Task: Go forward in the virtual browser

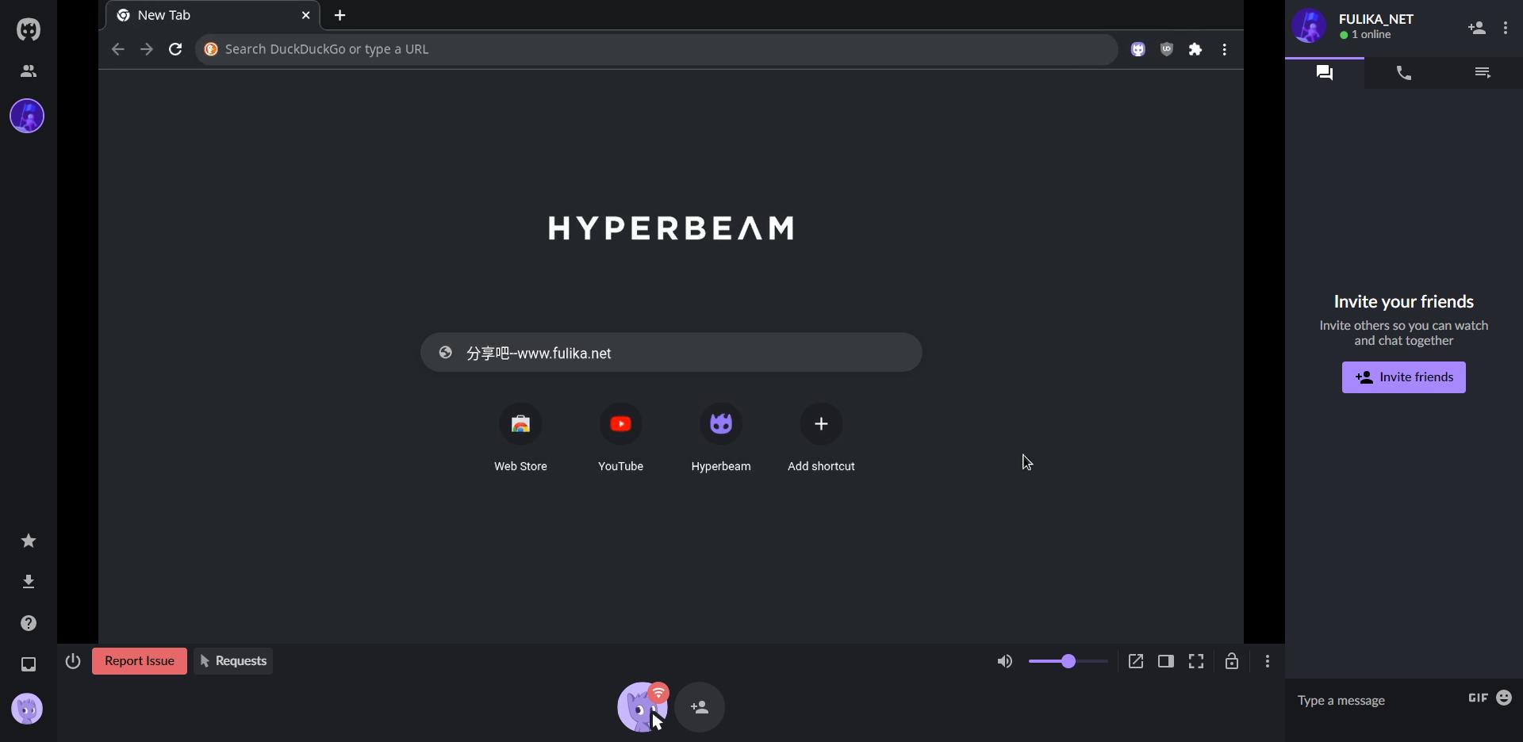Action: [x=147, y=49]
